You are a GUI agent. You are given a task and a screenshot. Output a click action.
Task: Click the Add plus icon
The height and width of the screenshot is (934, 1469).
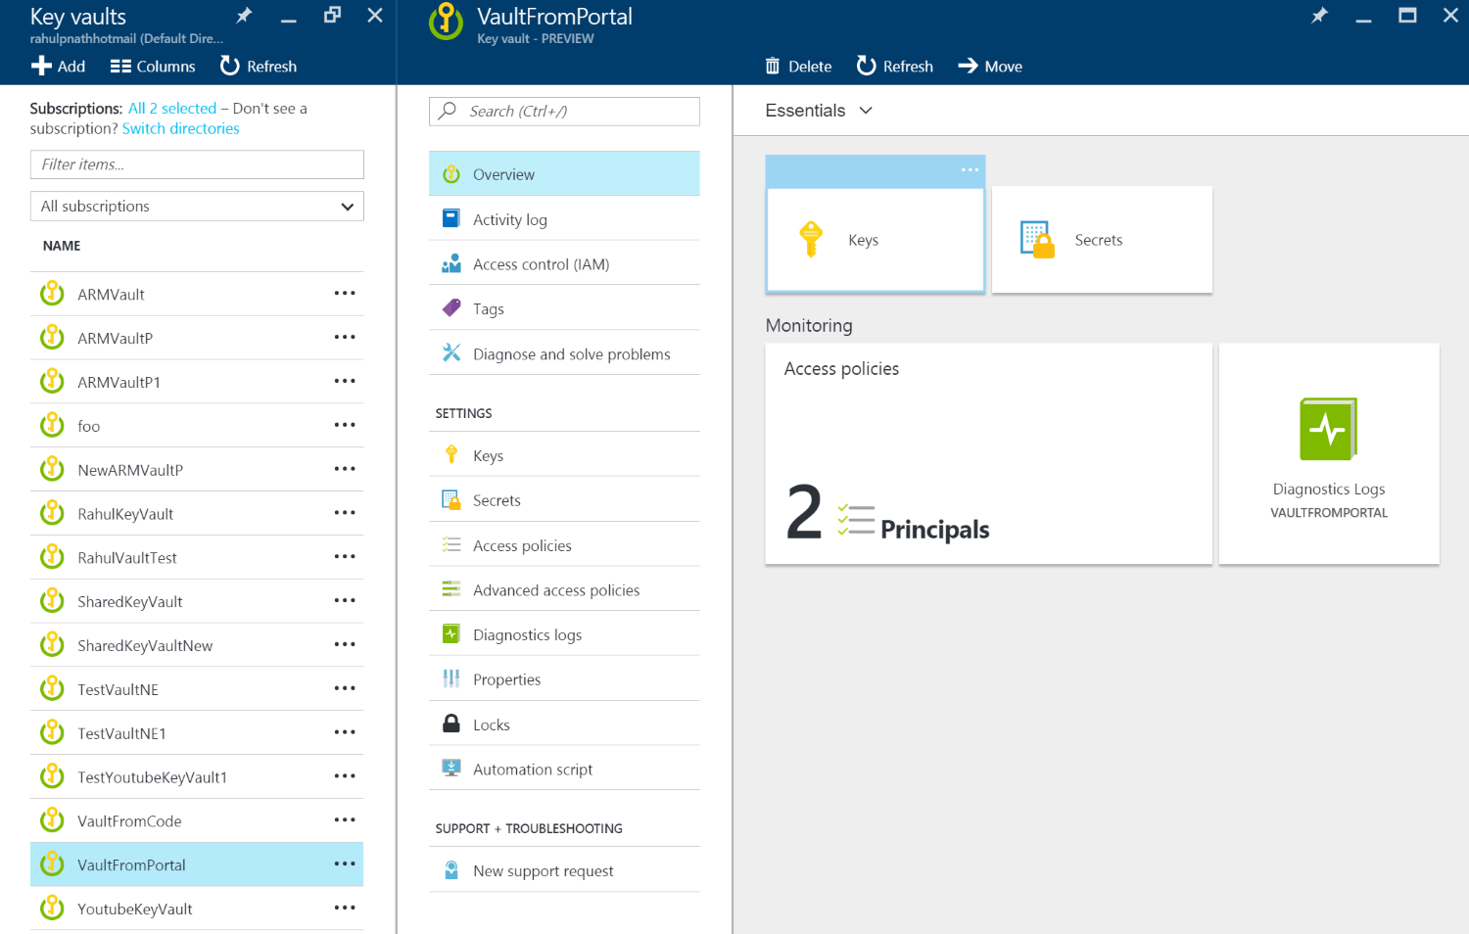(x=41, y=66)
